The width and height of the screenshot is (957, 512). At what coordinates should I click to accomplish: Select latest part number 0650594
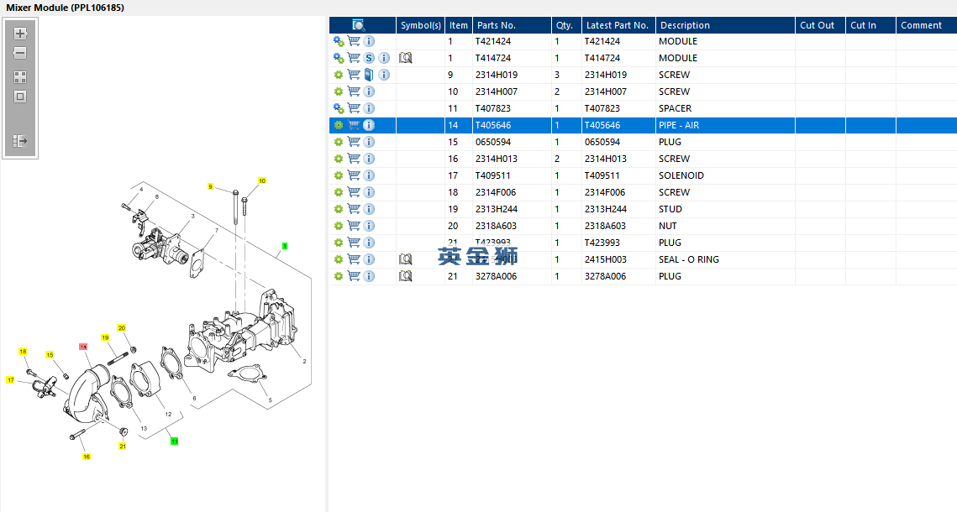(x=602, y=142)
